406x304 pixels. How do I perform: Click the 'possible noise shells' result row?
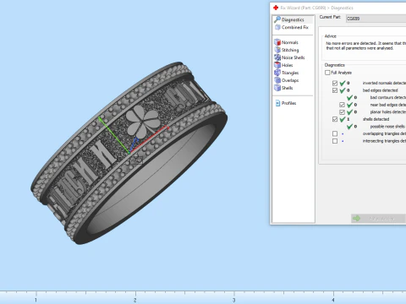(x=376, y=127)
